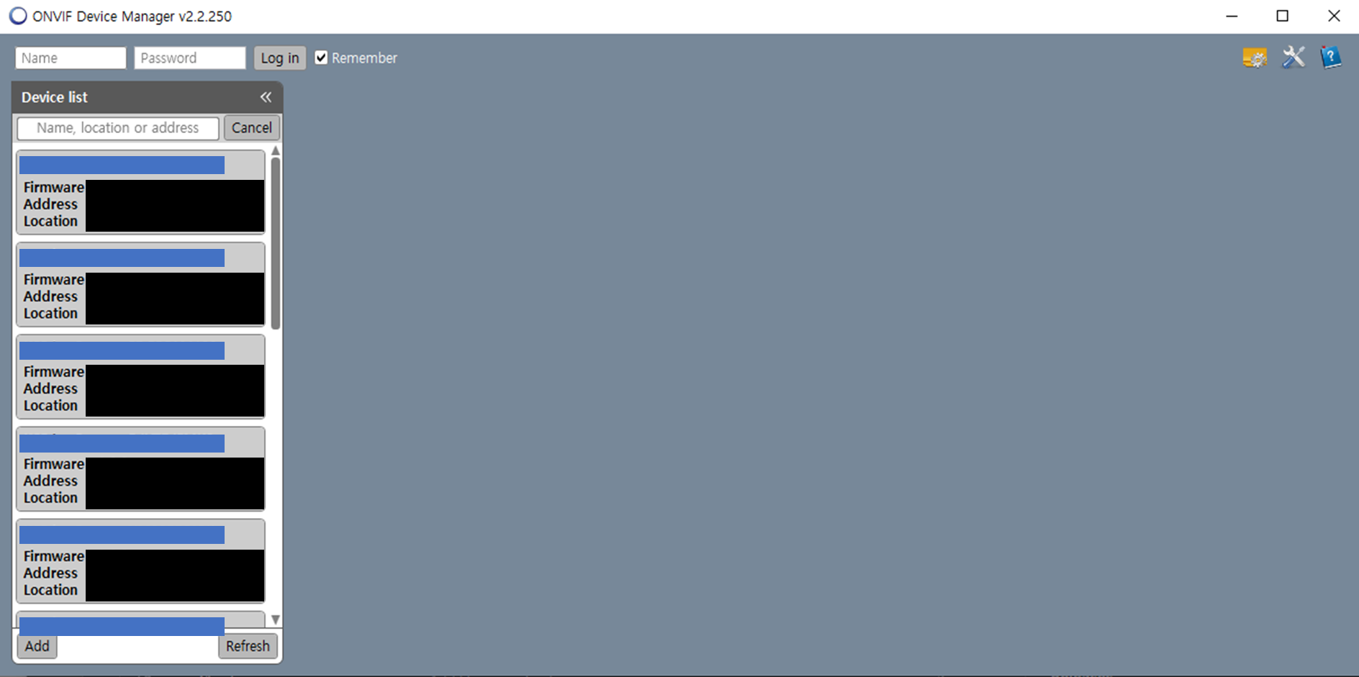This screenshot has width=1359, height=677.
Task: Click the device list scroll down arrow
Action: 276,619
